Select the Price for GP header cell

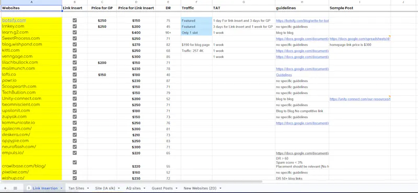pyautogui.click(x=102, y=8)
